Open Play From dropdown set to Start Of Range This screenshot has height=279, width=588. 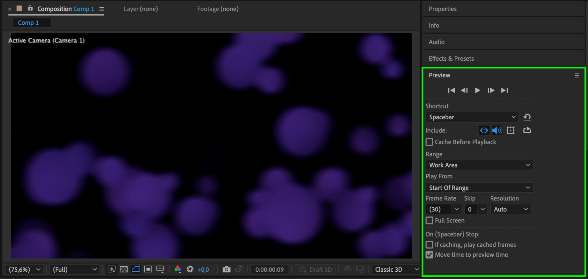[x=479, y=188]
